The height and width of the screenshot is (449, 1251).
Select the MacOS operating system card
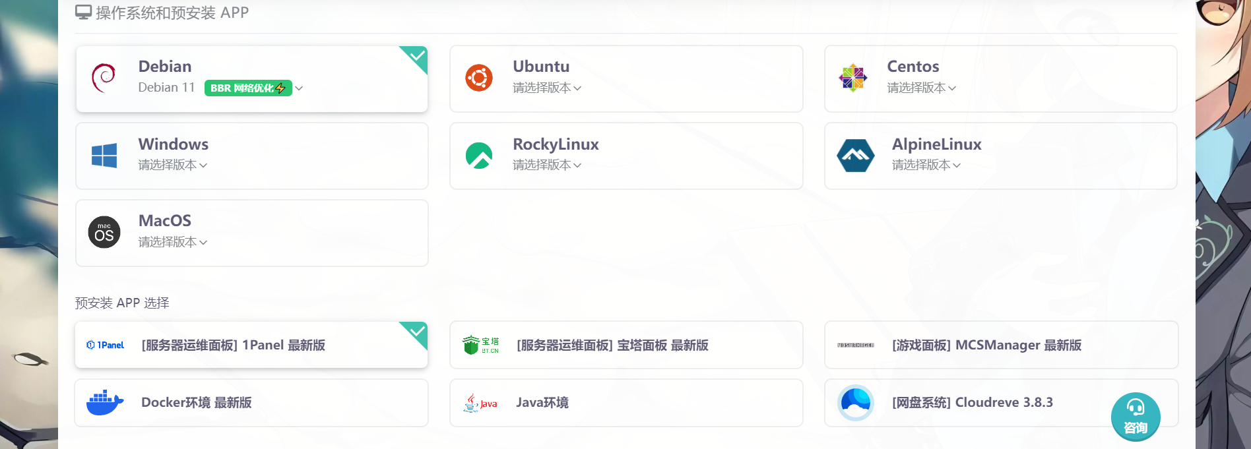pyautogui.click(x=252, y=233)
